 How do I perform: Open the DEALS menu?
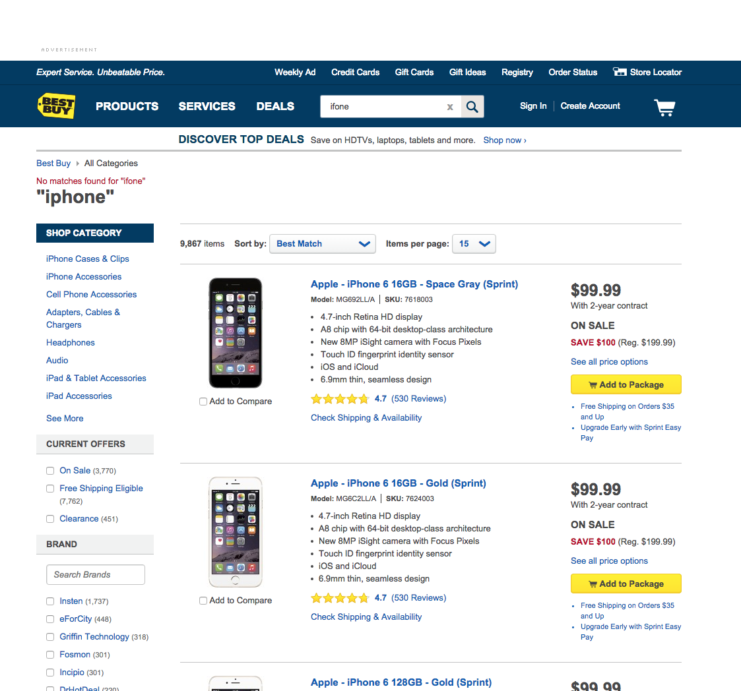275,106
